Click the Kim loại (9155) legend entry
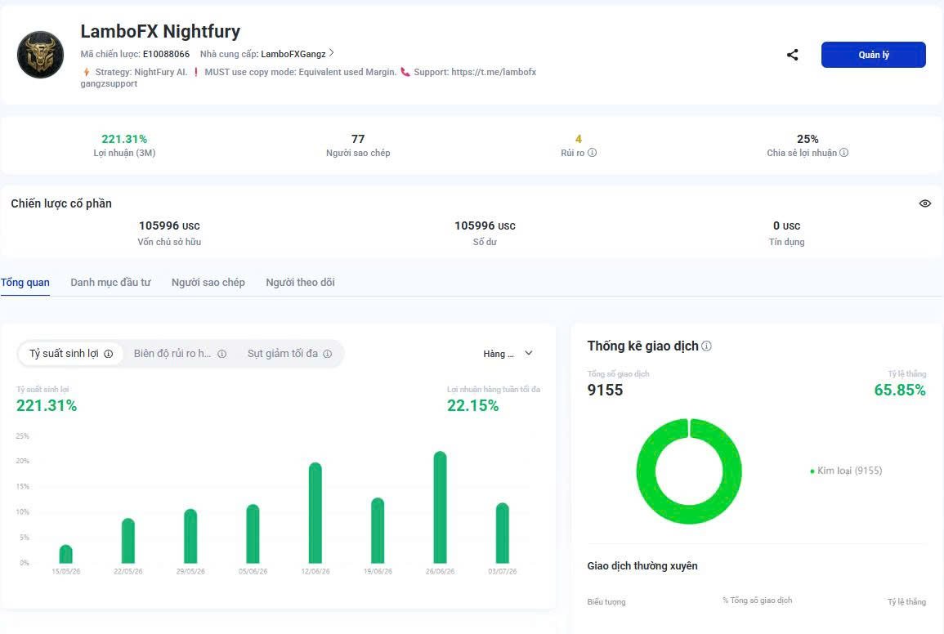Image resolution: width=944 pixels, height=634 pixels. 846,471
